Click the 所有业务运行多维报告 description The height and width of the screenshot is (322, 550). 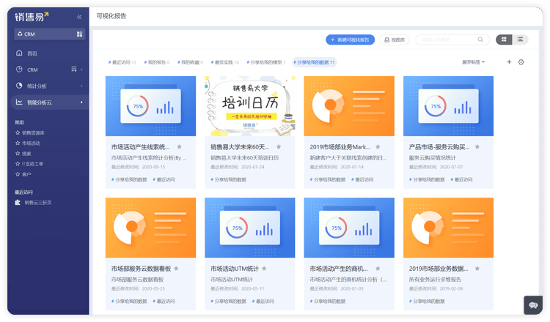click(x=435, y=280)
